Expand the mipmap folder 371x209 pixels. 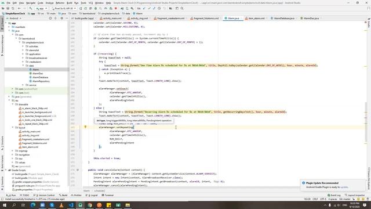13,151
